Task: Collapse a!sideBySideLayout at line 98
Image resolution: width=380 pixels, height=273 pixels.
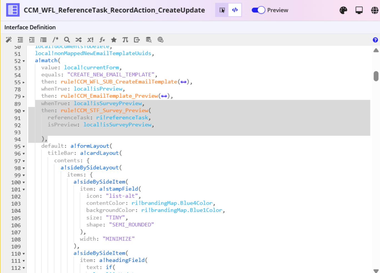Action: pyautogui.click(x=24, y=168)
